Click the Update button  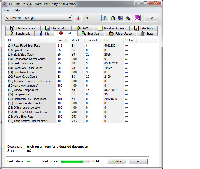pos(116,161)
